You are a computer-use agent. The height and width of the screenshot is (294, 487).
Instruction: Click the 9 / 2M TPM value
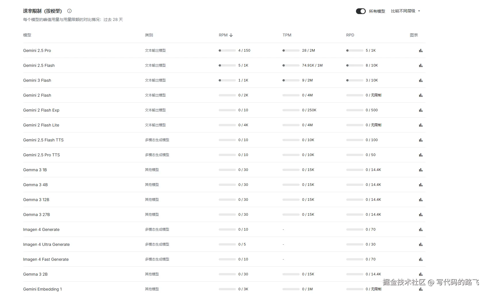[x=307, y=80]
